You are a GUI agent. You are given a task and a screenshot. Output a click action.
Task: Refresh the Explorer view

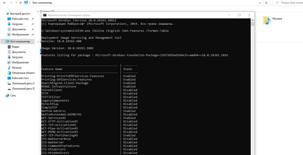tap(266, 3)
